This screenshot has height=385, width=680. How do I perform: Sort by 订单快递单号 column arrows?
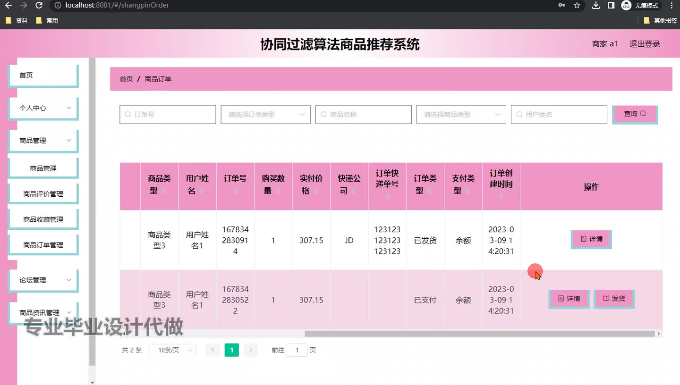click(x=387, y=197)
